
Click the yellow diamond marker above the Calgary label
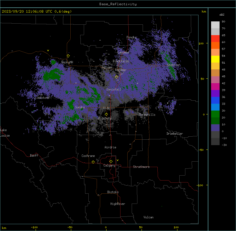(x=111, y=162)
